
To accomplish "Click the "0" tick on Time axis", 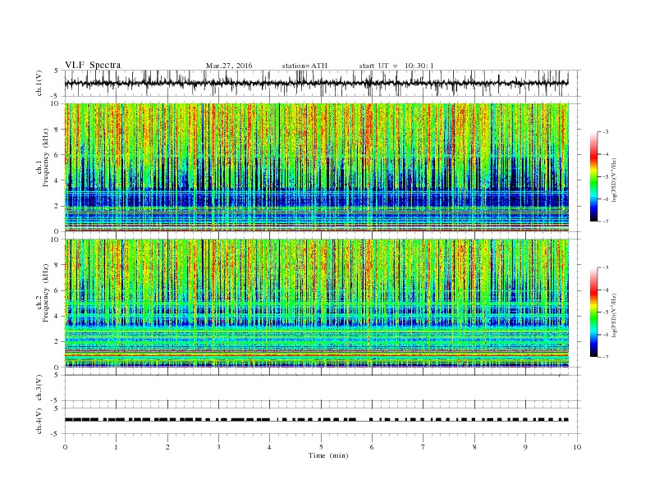I will click(x=65, y=447).
